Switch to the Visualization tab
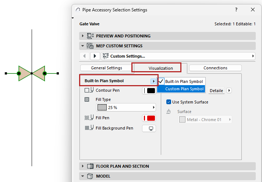The width and height of the screenshot is (262, 182). [x=160, y=68]
